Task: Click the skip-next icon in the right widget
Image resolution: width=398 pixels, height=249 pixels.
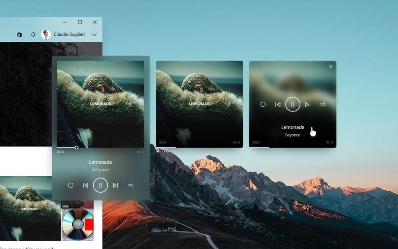Action: tap(308, 104)
